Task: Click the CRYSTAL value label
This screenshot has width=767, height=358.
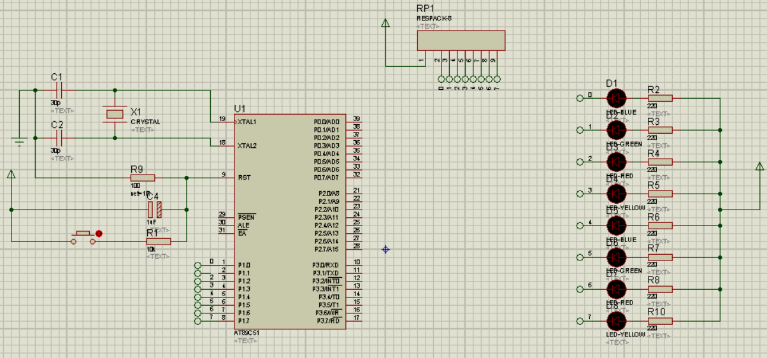Action: [145, 122]
